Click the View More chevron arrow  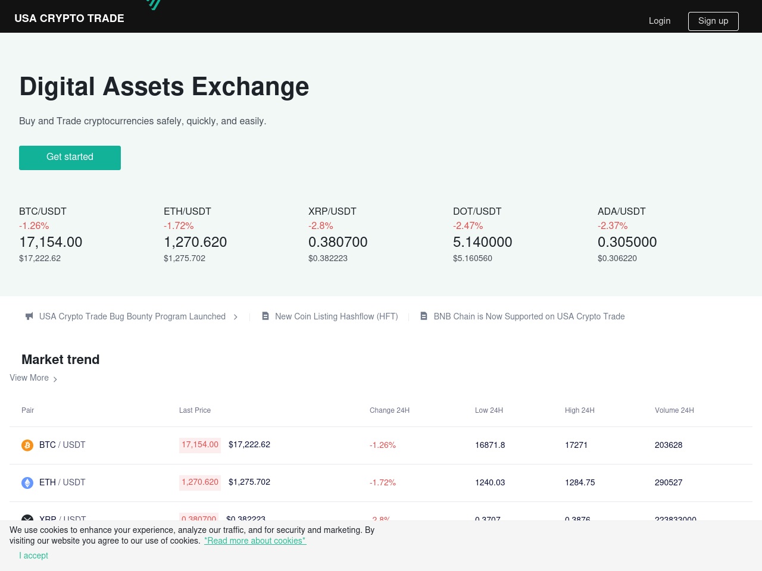click(x=55, y=379)
